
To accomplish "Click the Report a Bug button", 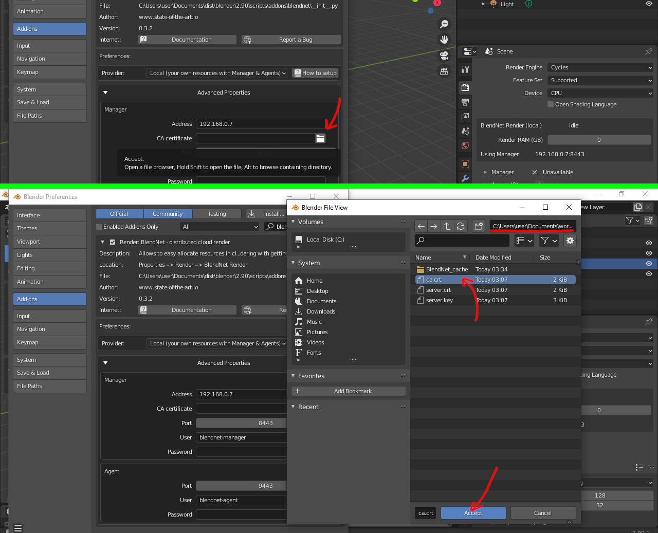I will (x=291, y=40).
